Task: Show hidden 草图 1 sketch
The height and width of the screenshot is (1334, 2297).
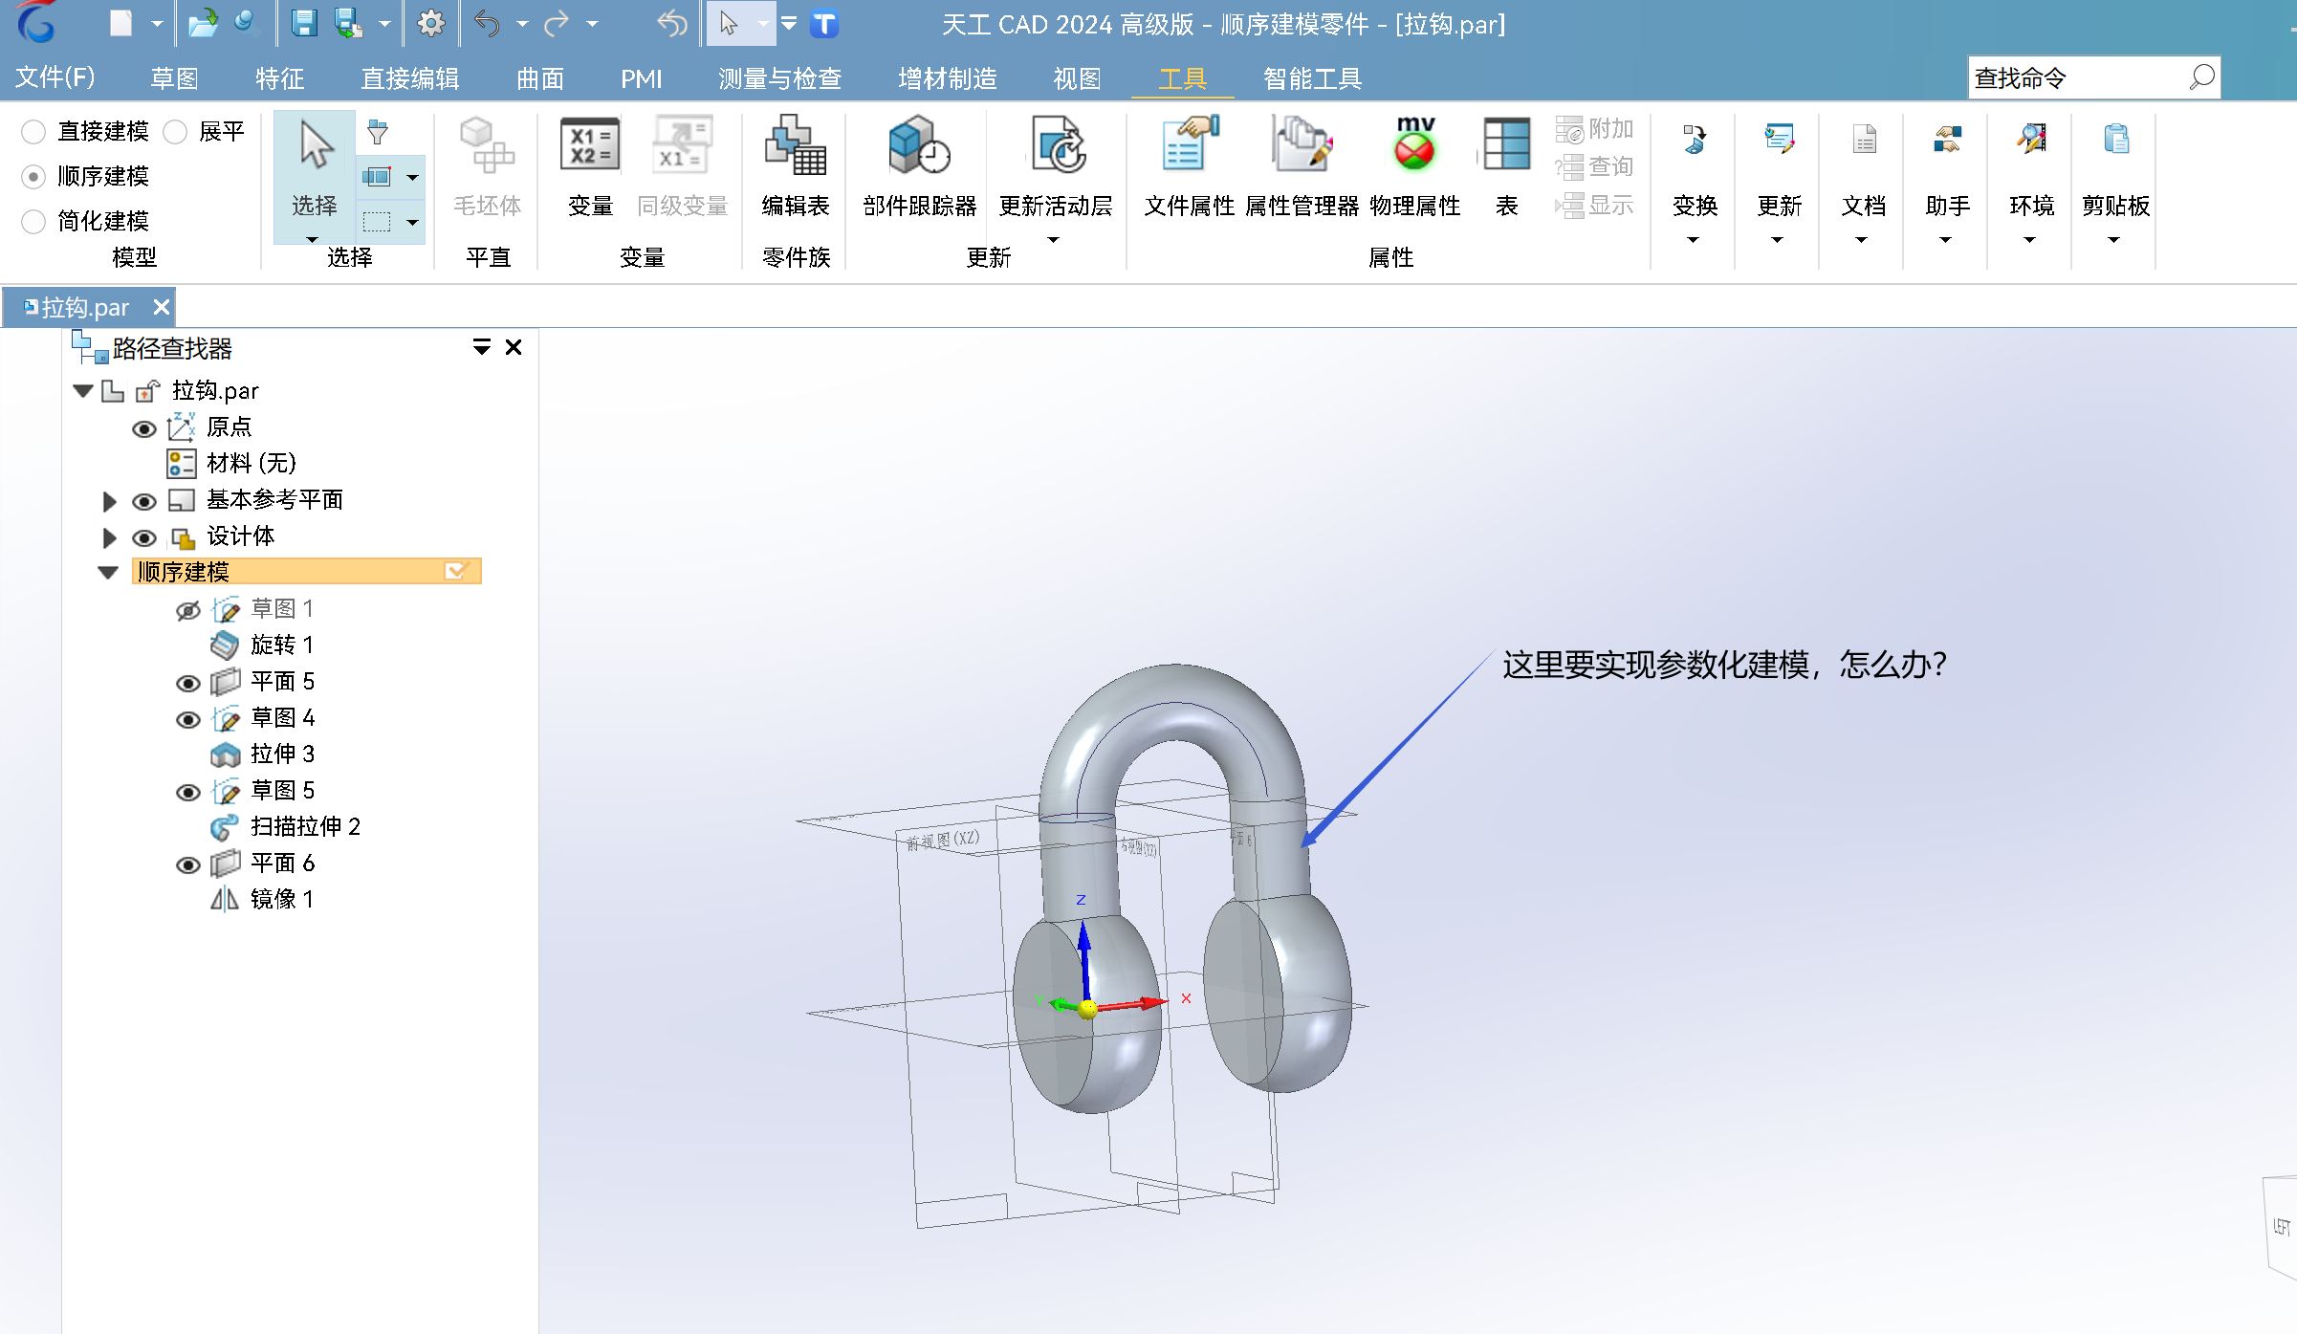Action: point(188,610)
